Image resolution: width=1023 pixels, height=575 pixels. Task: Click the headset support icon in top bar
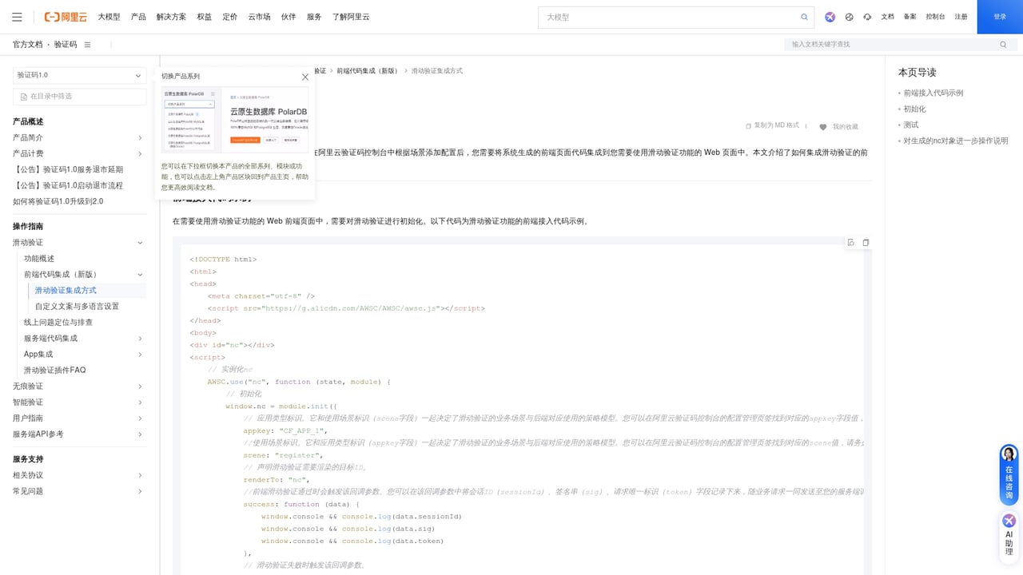[866, 17]
